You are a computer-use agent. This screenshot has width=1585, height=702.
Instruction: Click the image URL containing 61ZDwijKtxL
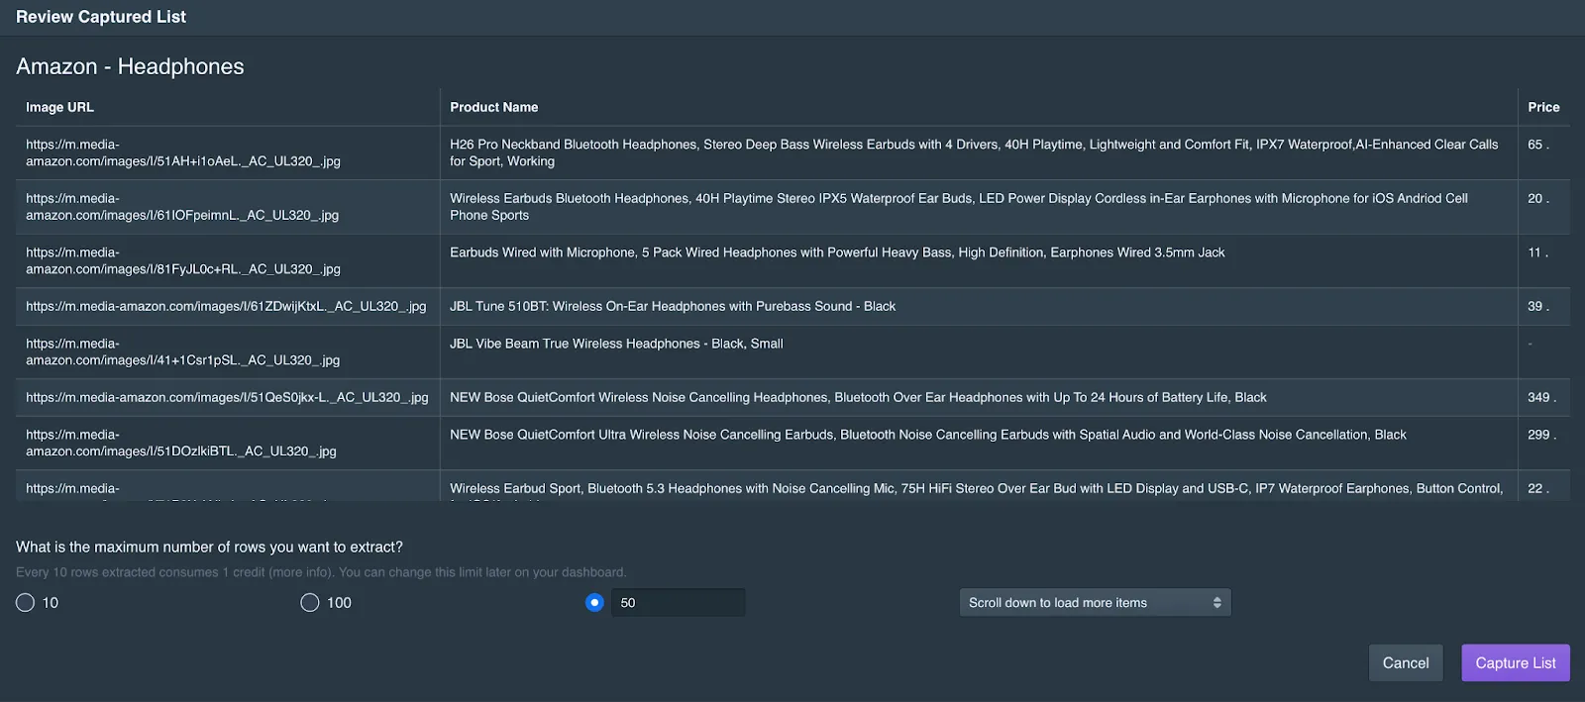click(x=226, y=306)
